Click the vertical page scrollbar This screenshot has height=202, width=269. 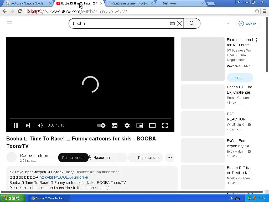(x=267, y=45)
